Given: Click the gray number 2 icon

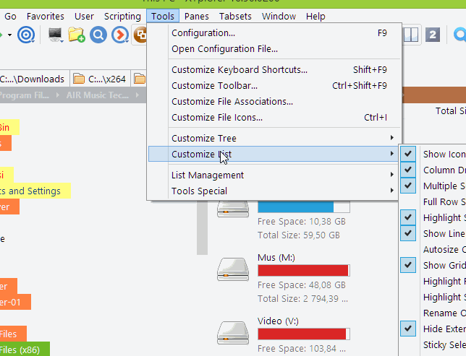Looking at the screenshot, I should [x=433, y=34].
